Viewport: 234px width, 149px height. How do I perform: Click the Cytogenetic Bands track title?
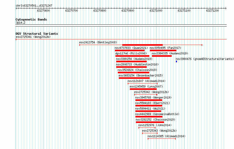coord(31,19)
